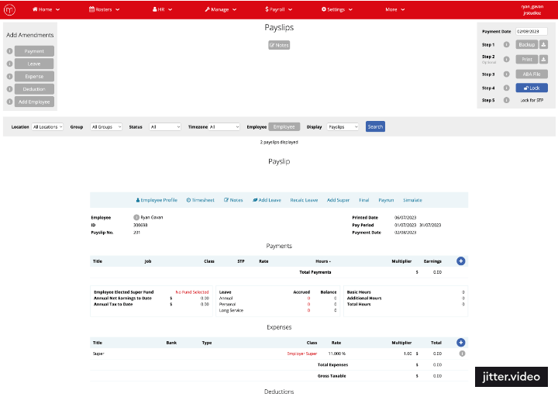Click the 2 payslips displayed text

click(279, 142)
